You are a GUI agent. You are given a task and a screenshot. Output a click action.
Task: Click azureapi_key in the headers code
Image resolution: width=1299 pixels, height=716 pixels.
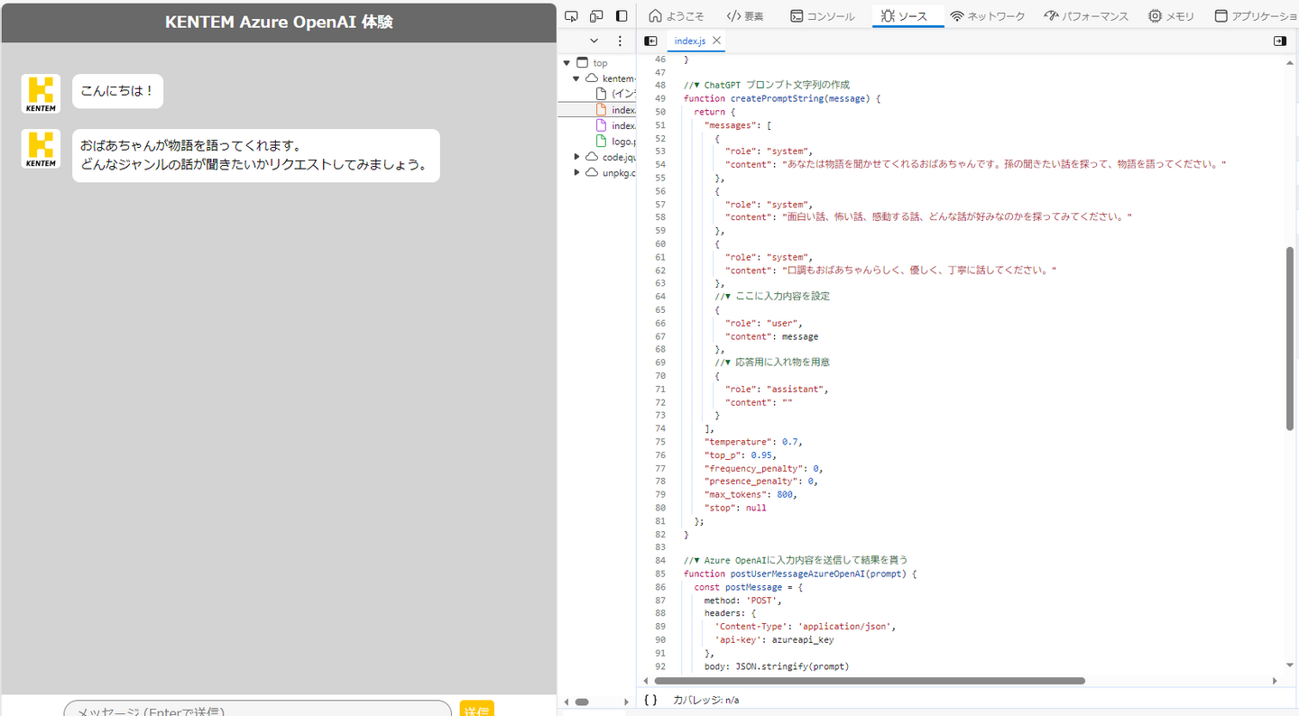pyautogui.click(x=803, y=639)
